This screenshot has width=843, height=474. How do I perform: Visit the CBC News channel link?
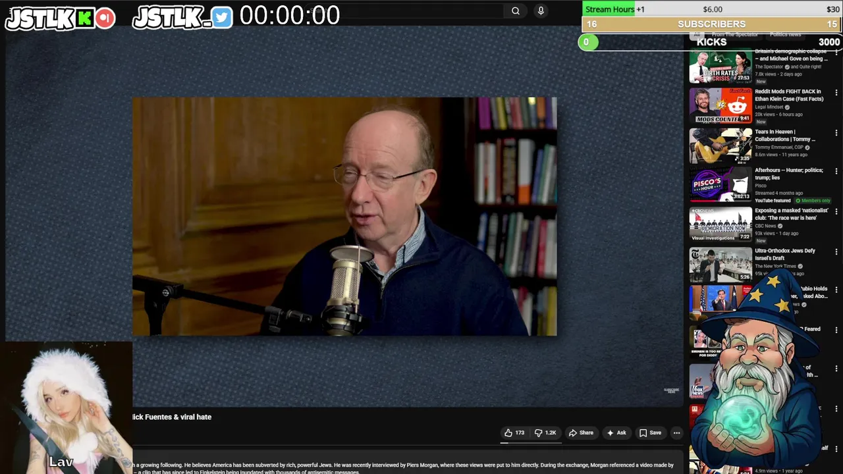point(765,226)
